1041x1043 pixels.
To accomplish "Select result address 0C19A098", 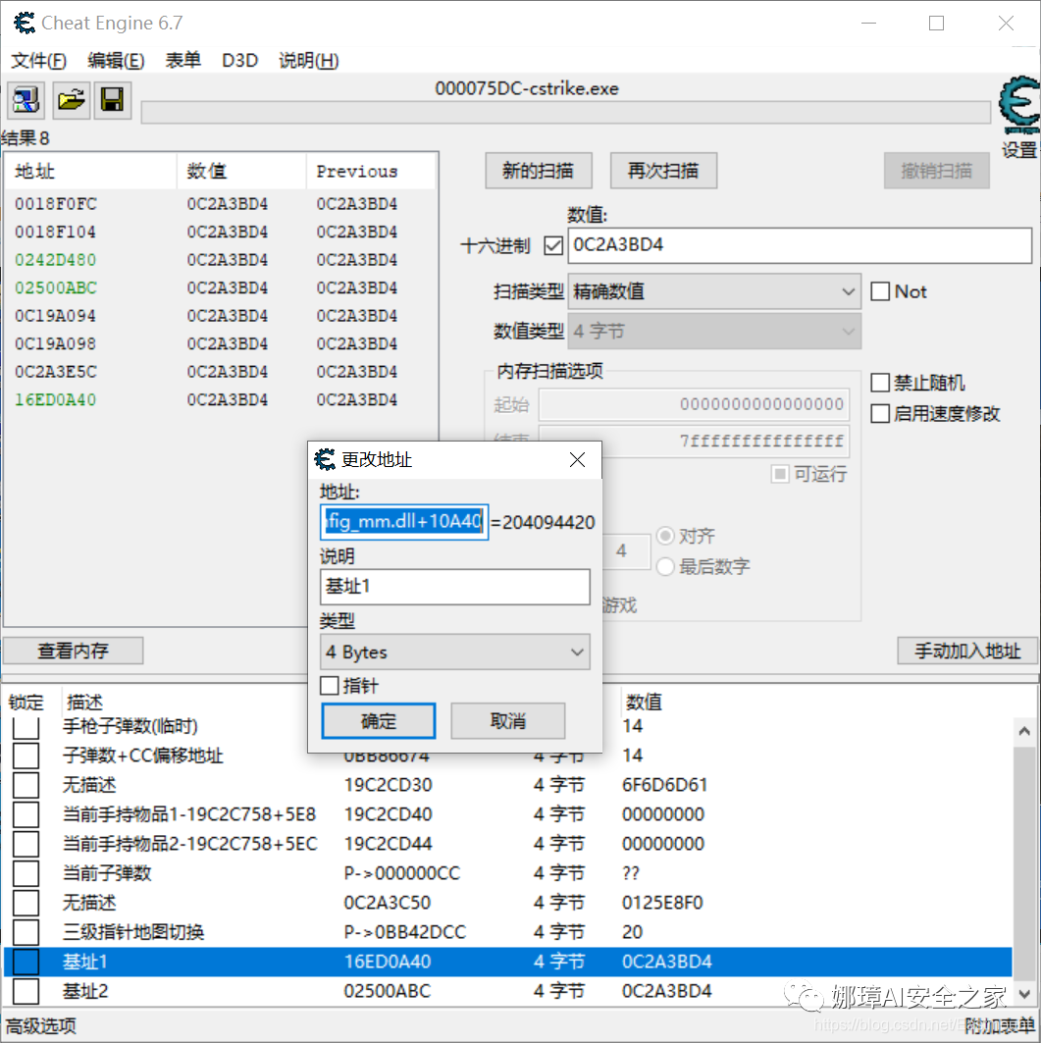I will coord(55,343).
